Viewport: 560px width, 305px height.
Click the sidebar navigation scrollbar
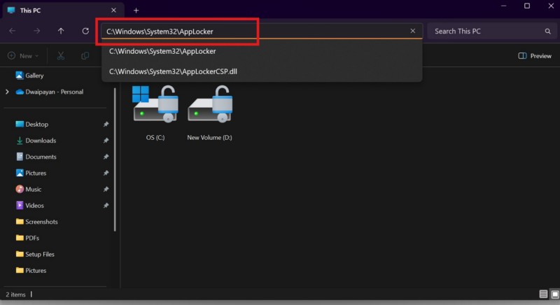pos(115,159)
